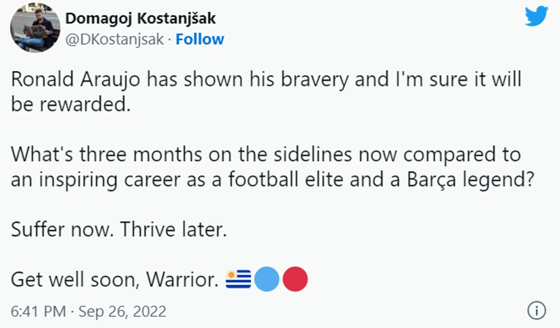Click the @DKostanjsak handle
This screenshot has height=328, width=560.
coord(115,39)
